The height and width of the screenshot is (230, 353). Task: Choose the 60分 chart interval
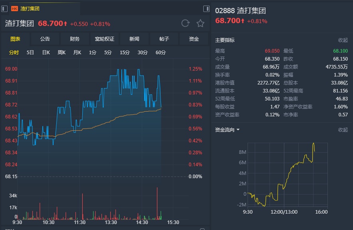tap(161, 53)
